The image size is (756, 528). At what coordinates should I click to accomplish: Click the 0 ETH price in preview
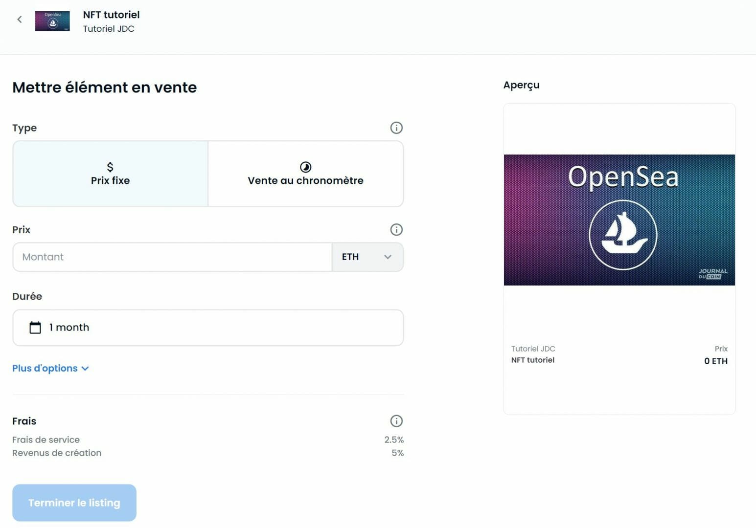coord(716,361)
